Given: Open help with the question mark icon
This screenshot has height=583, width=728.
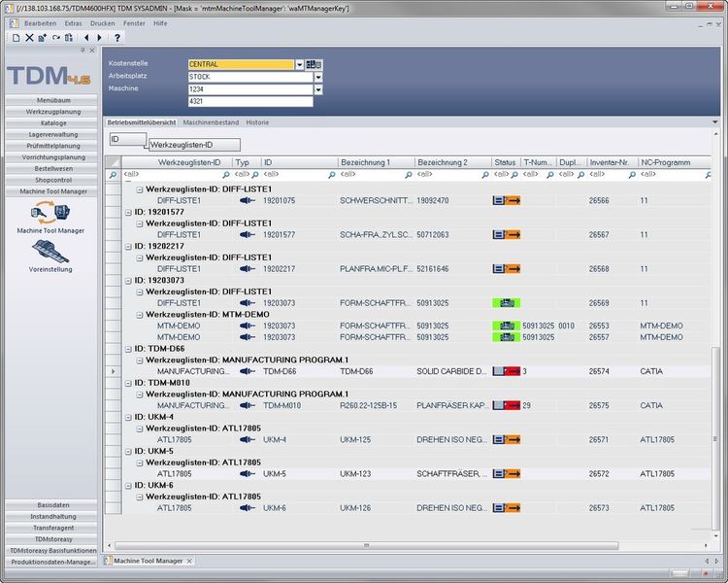Looking at the screenshot, I should 117,38.
